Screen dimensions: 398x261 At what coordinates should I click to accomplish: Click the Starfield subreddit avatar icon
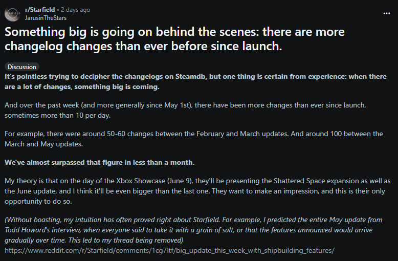(x=12, y=13)
